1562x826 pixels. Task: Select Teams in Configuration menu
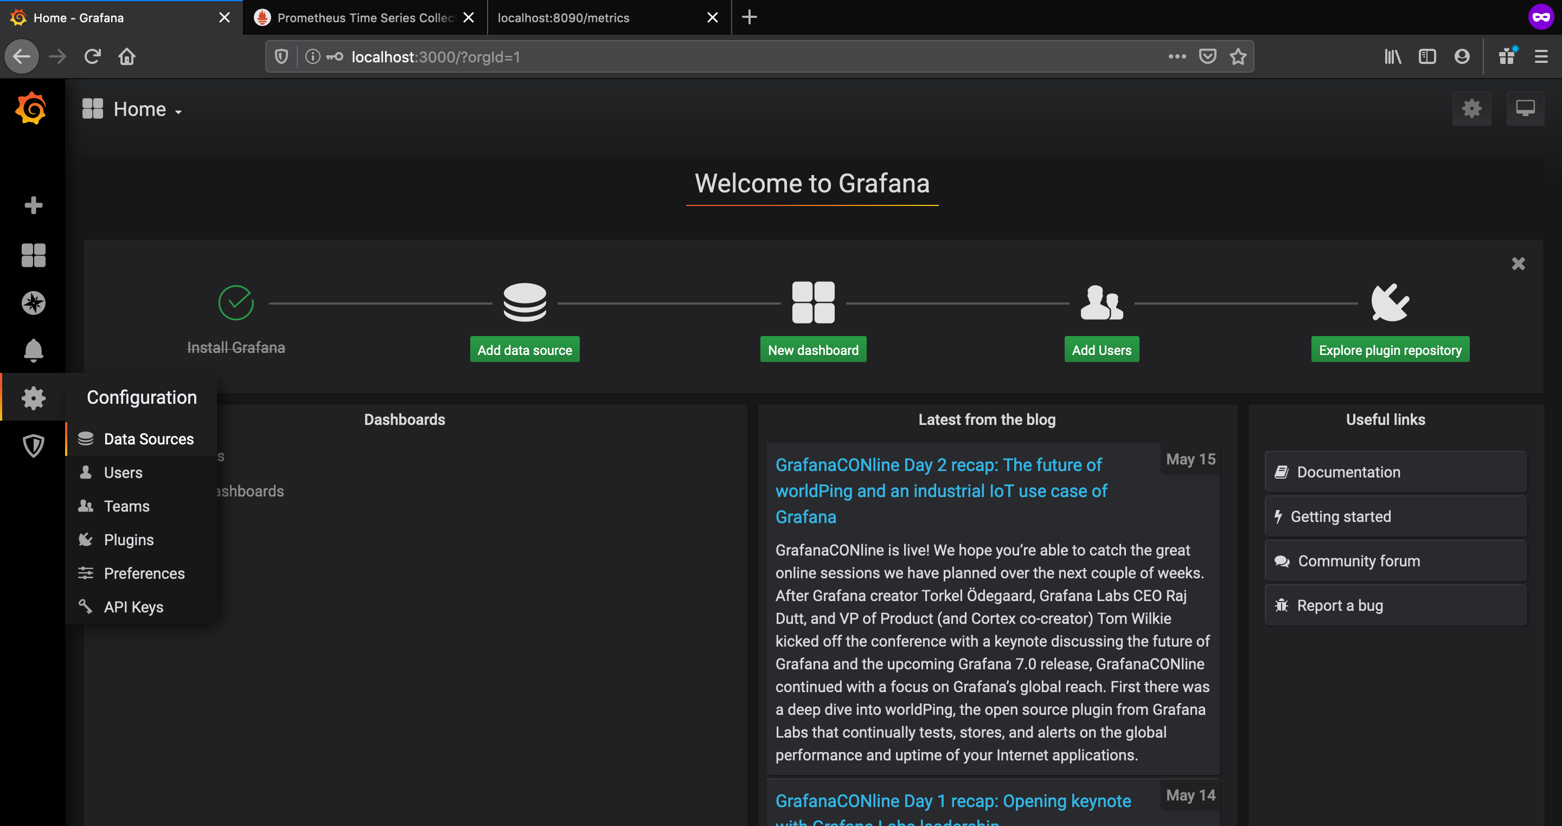[x=141, y=506]
